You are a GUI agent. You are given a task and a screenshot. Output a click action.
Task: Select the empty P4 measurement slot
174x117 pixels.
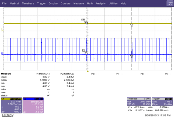tap(120, 74)
